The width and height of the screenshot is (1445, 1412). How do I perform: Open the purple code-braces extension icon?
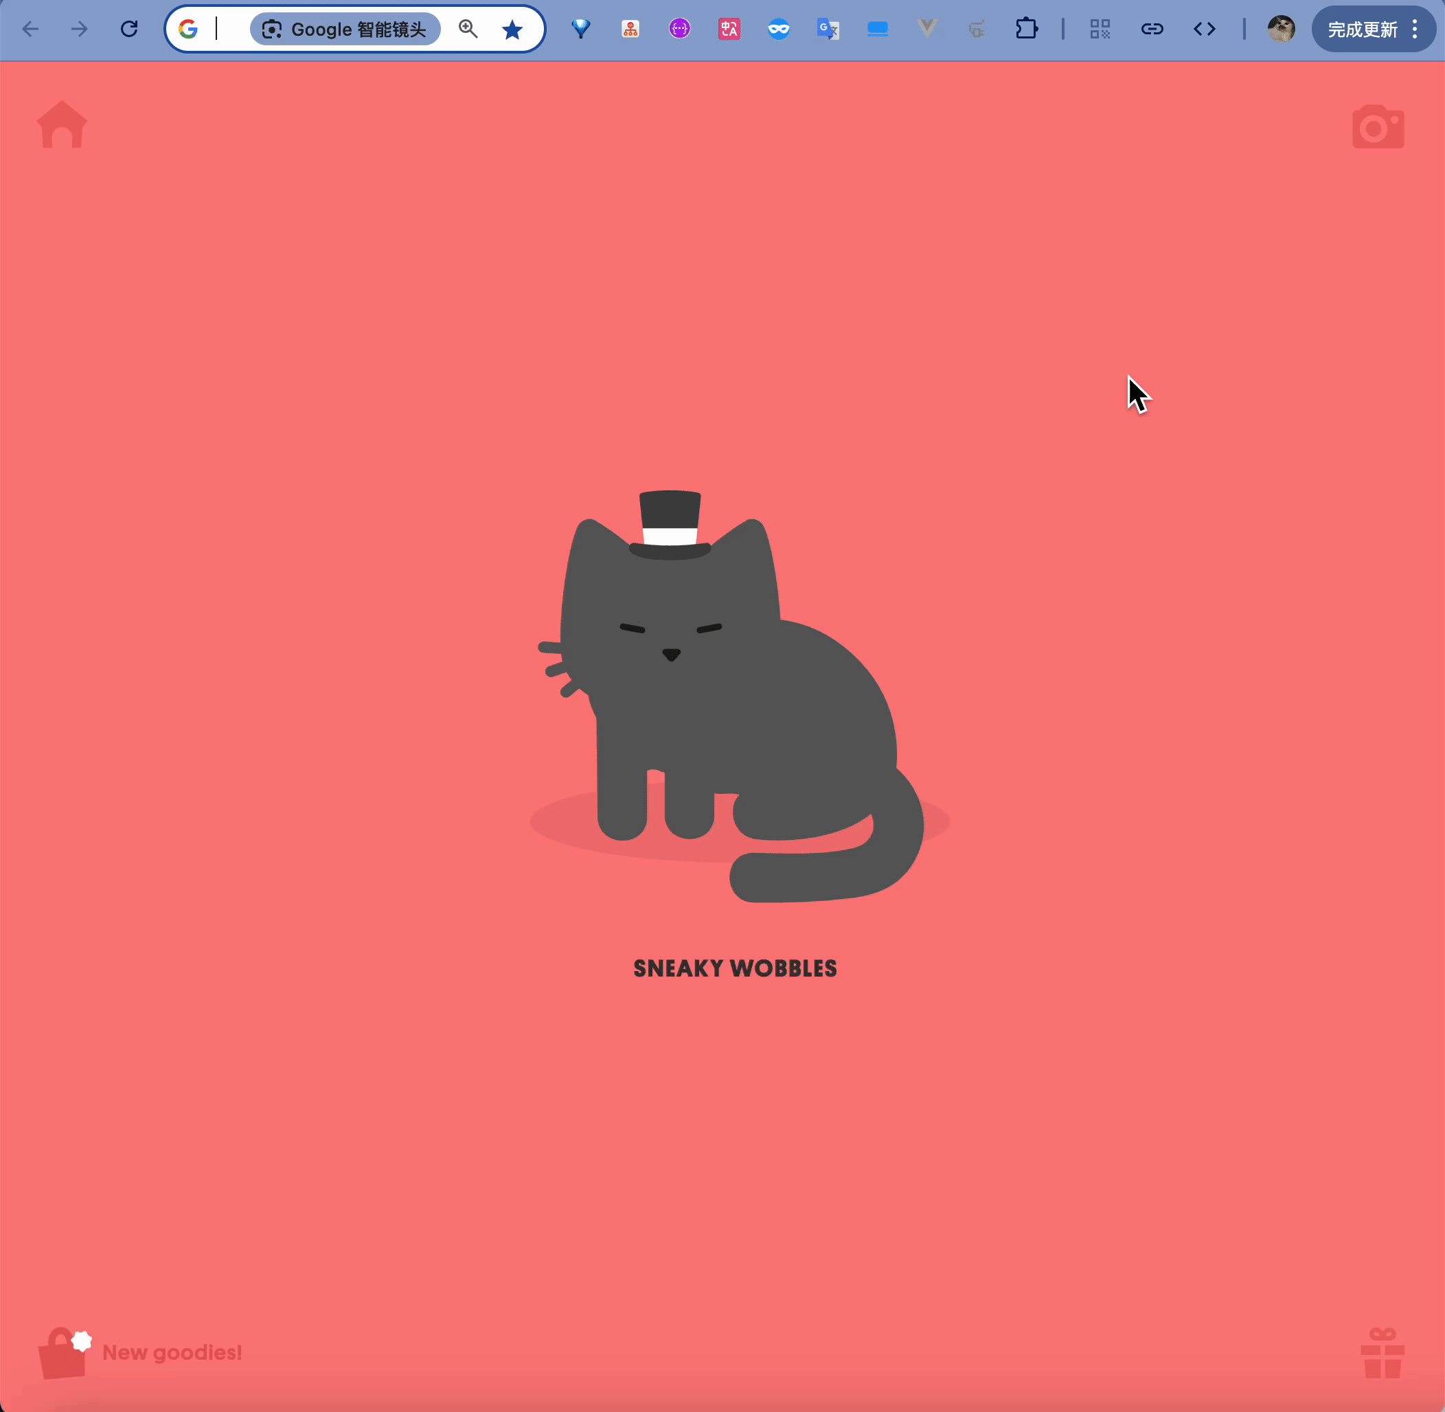[x=680, y=29]
